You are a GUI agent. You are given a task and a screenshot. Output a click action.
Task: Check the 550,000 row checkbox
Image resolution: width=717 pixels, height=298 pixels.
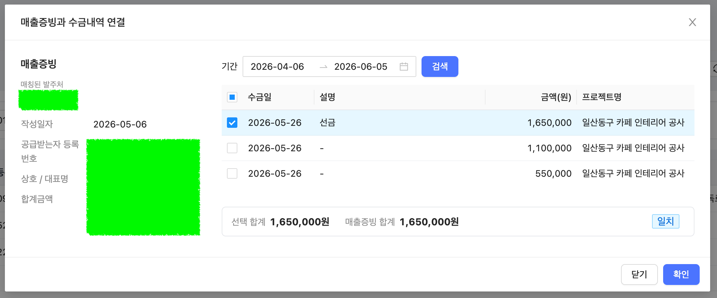[232, 173]
